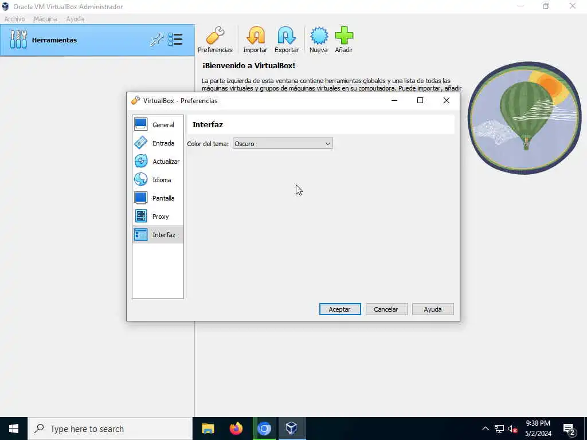Click the 'Interfaz' page heading
Image resolution: width=587 pixels, height=440 pixels.
[x=208, y=124]
